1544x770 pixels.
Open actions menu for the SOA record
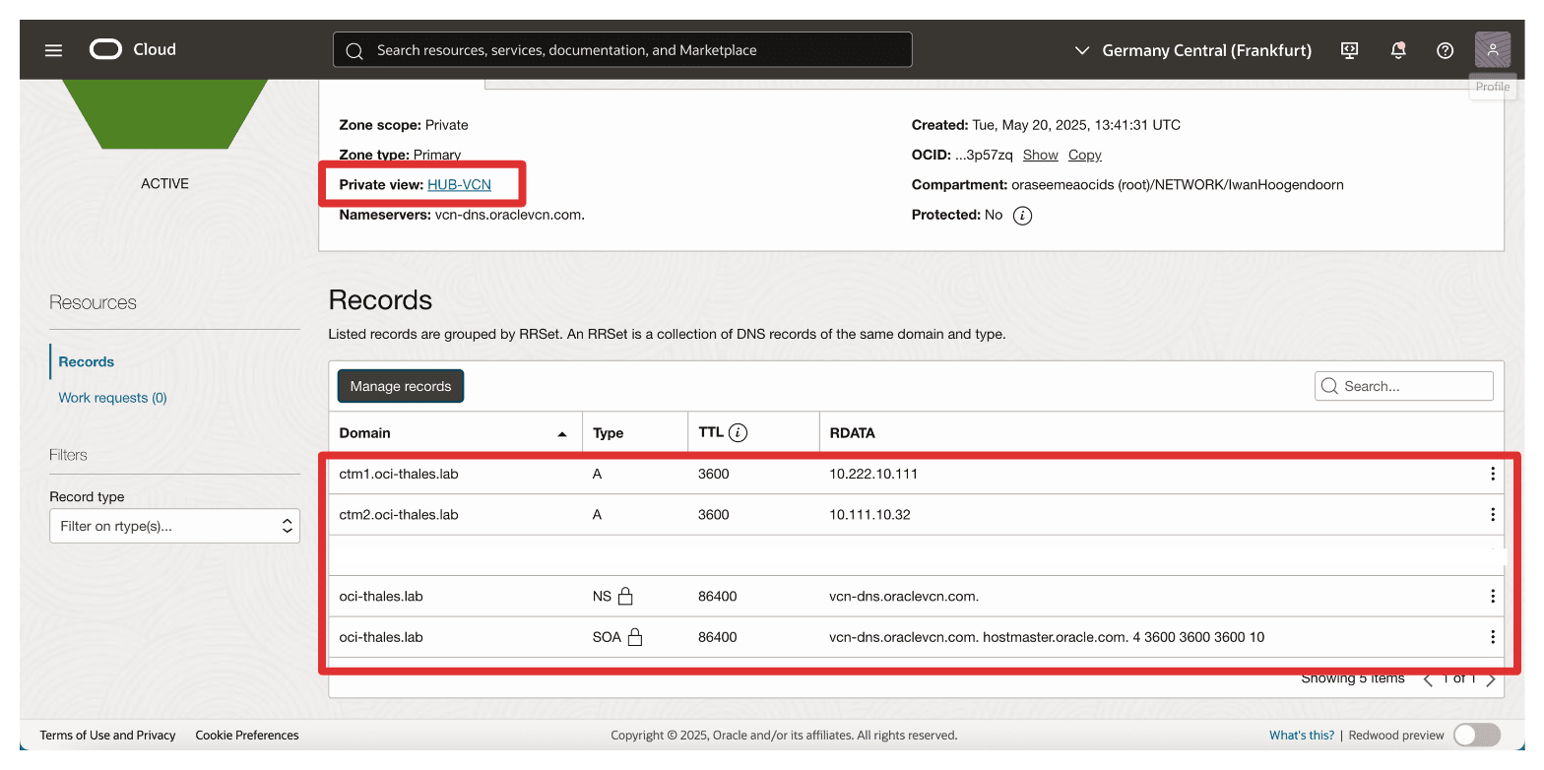[x=1493, y=637]
